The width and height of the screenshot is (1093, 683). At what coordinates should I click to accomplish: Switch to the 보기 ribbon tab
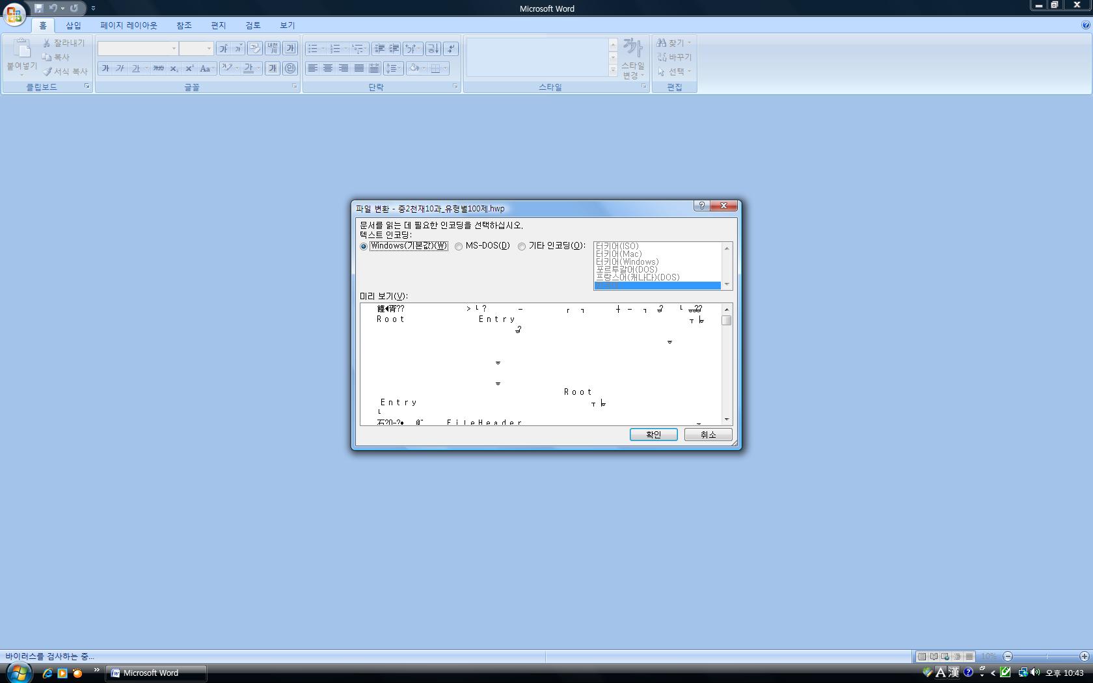(288, 25)
